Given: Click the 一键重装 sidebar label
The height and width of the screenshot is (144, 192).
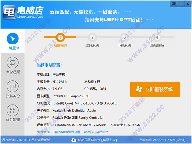Looking at the screenshot, I should tap(12, 48).
